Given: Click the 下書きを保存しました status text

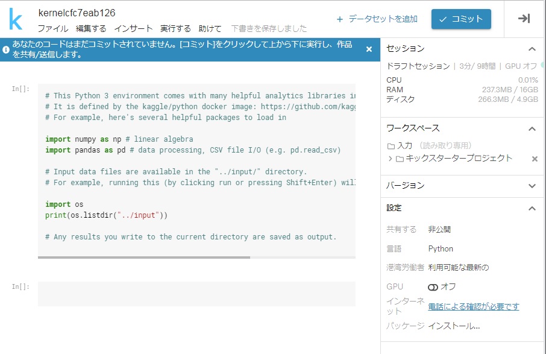Looking at the screenshot, I should 269,28.
